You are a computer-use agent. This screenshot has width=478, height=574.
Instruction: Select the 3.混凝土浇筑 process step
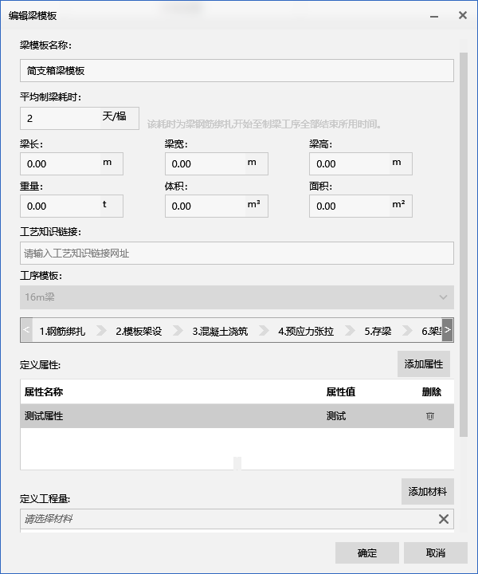[220, 331]
